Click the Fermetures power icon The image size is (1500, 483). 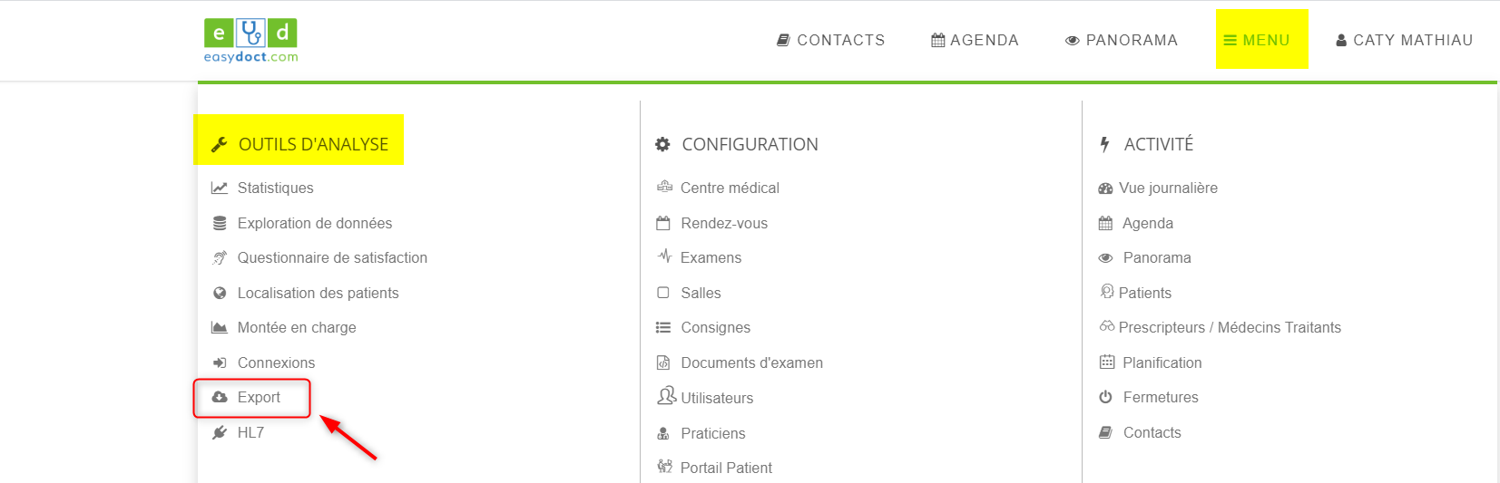click(1105, 397)
